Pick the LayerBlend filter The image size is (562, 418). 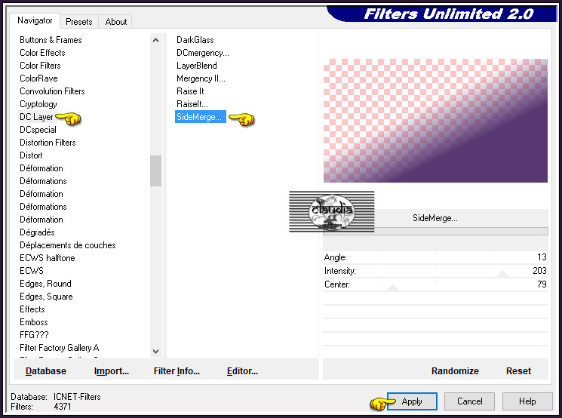[x=196, y=66]
